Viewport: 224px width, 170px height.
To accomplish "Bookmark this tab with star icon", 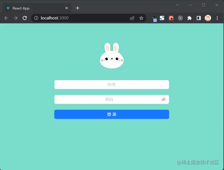I will point(141,18).
